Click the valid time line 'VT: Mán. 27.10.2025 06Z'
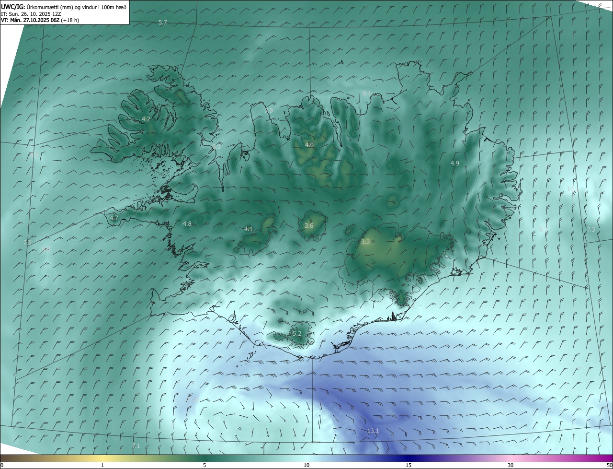The image size is (613, 469). coord(30,20)
